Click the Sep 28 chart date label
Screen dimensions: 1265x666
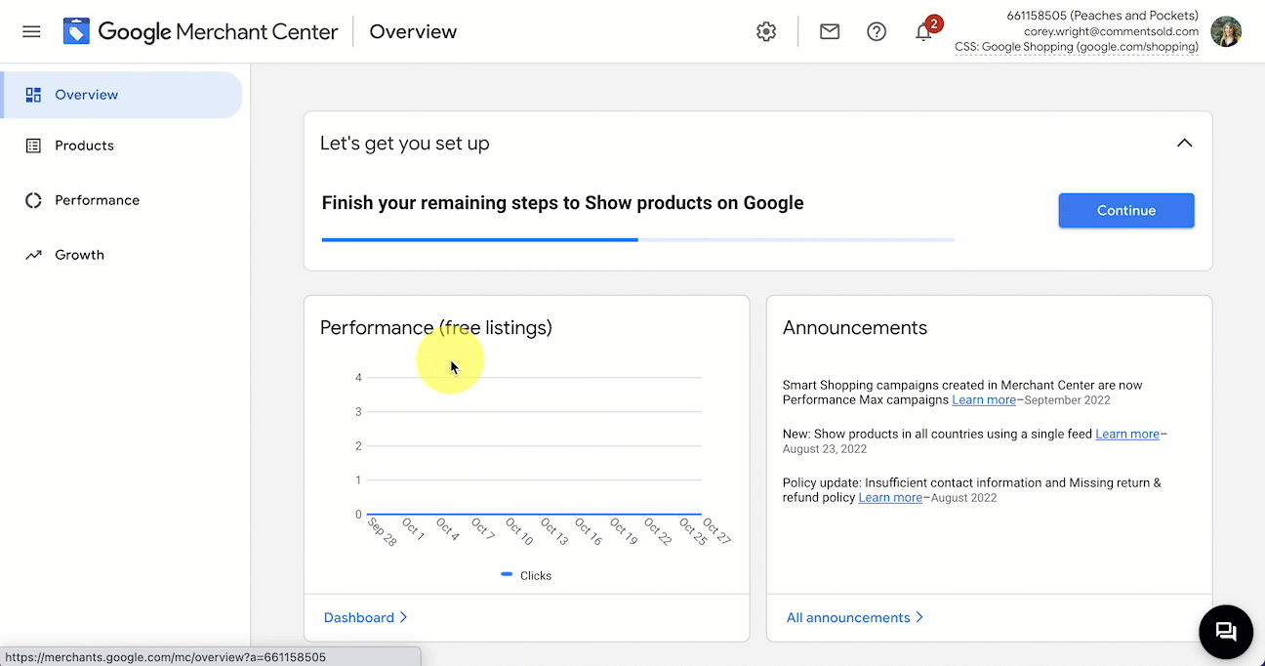(x=383, y=532)
